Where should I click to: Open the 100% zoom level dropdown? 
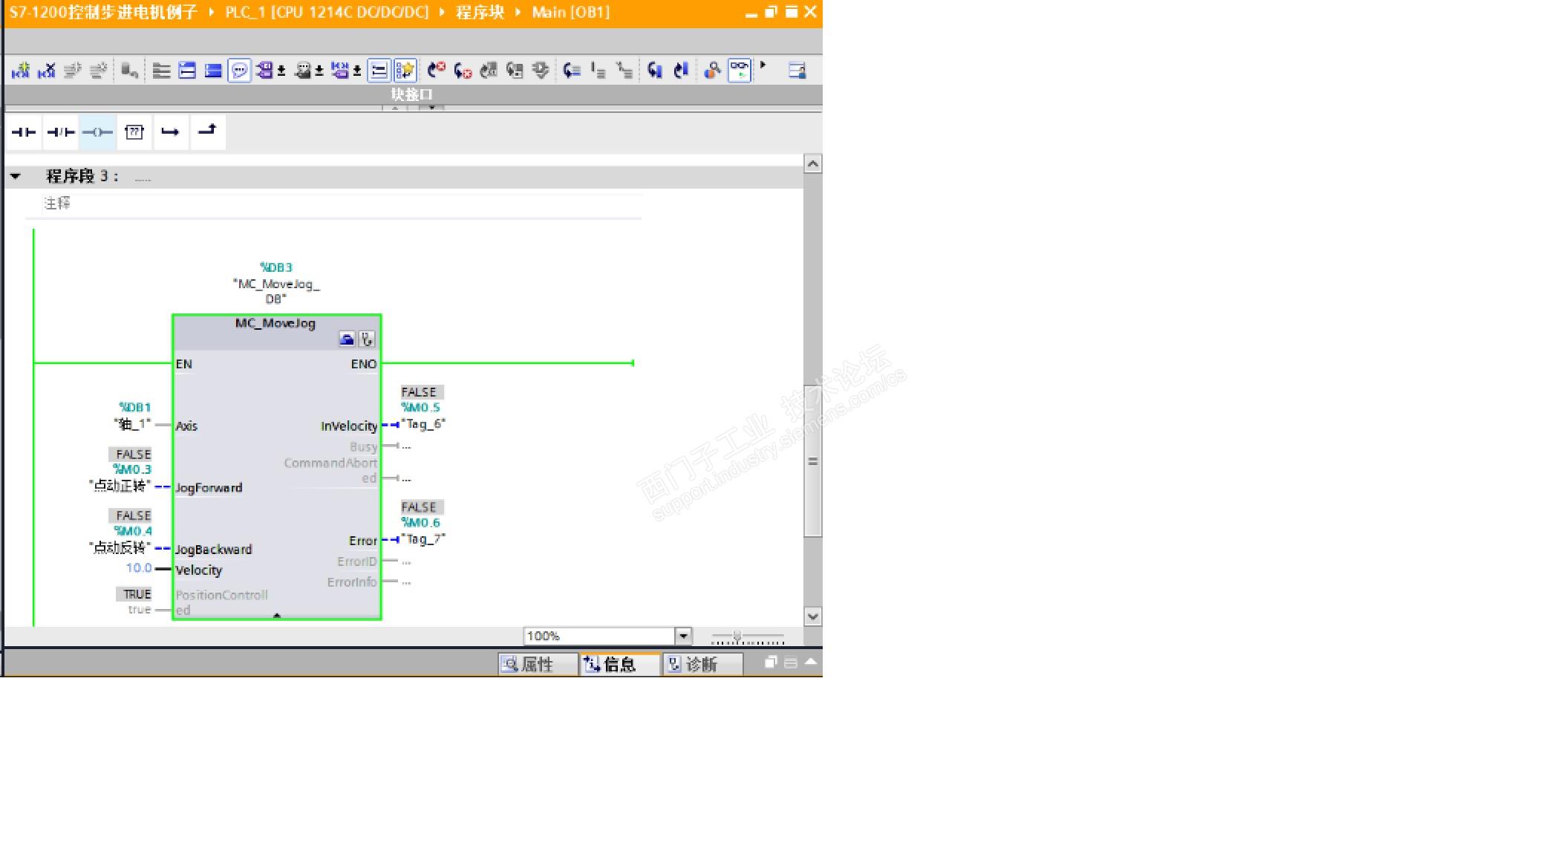tap(683, 636)
